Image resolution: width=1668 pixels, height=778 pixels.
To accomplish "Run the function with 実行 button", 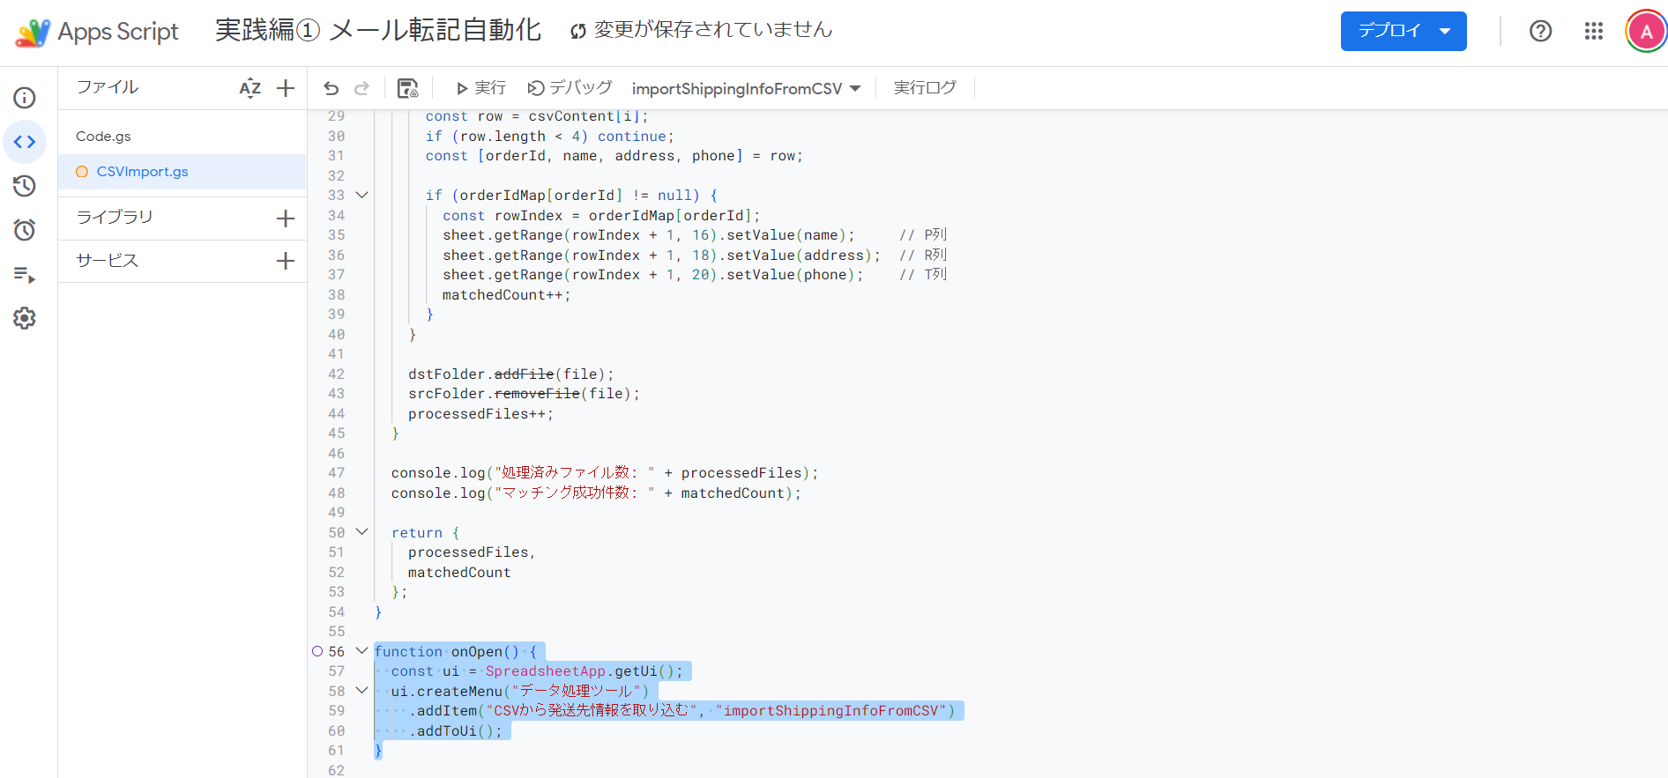I will coord(480,88).
